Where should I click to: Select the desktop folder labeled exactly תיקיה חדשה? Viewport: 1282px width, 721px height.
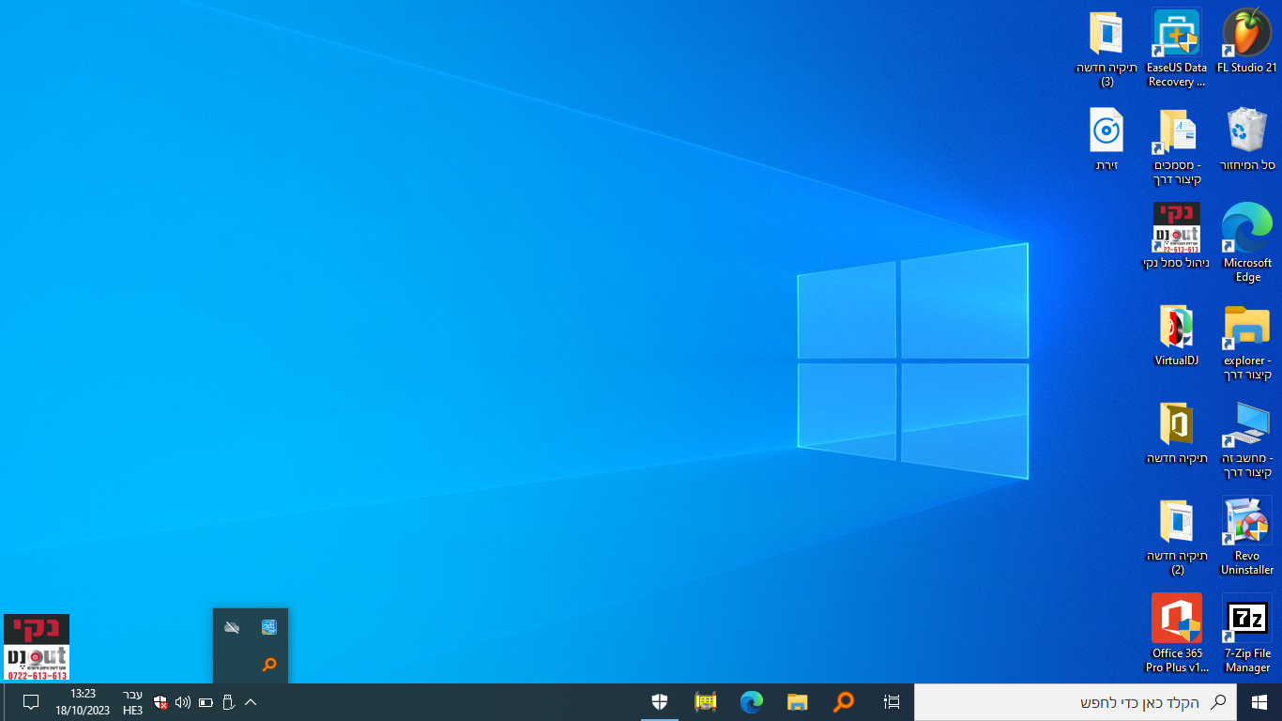coord(1177,432)
